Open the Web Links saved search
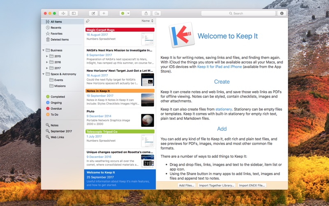Viewport: 329px width, 206px height. [57, 137]
